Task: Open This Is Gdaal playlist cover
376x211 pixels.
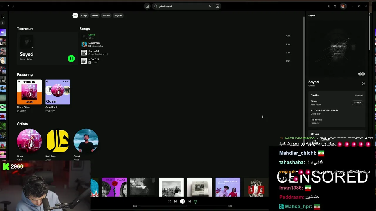Action: [x=29, y=92]
